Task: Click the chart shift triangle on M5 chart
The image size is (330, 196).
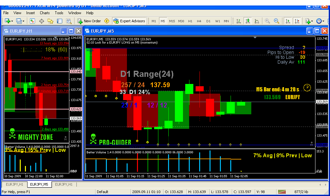Action: pos(255,37)
